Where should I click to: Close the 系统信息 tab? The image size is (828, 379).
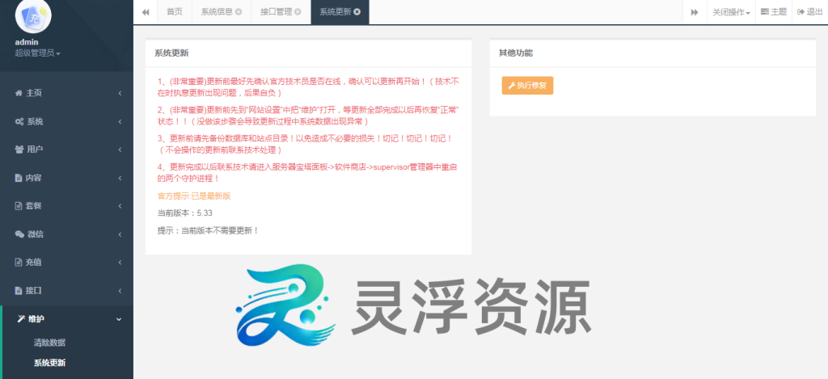[x=239, y=12]
